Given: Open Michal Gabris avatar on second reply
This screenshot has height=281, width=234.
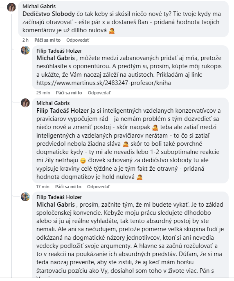Looking at the screenshot, I should [x=25, y=103].
